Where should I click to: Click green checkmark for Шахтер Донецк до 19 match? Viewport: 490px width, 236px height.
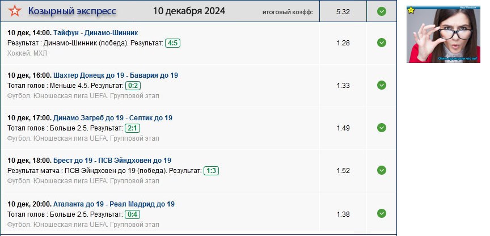382,85
